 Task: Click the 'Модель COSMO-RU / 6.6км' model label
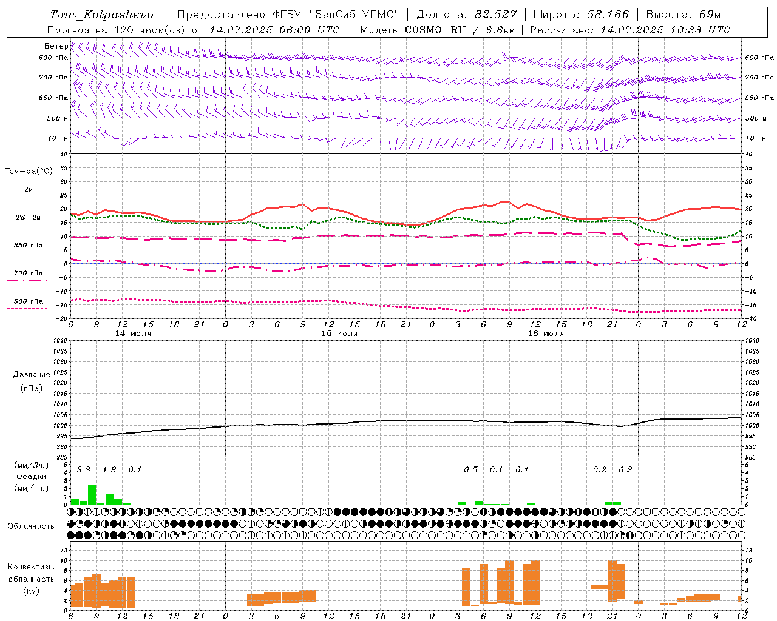[438, 30]
